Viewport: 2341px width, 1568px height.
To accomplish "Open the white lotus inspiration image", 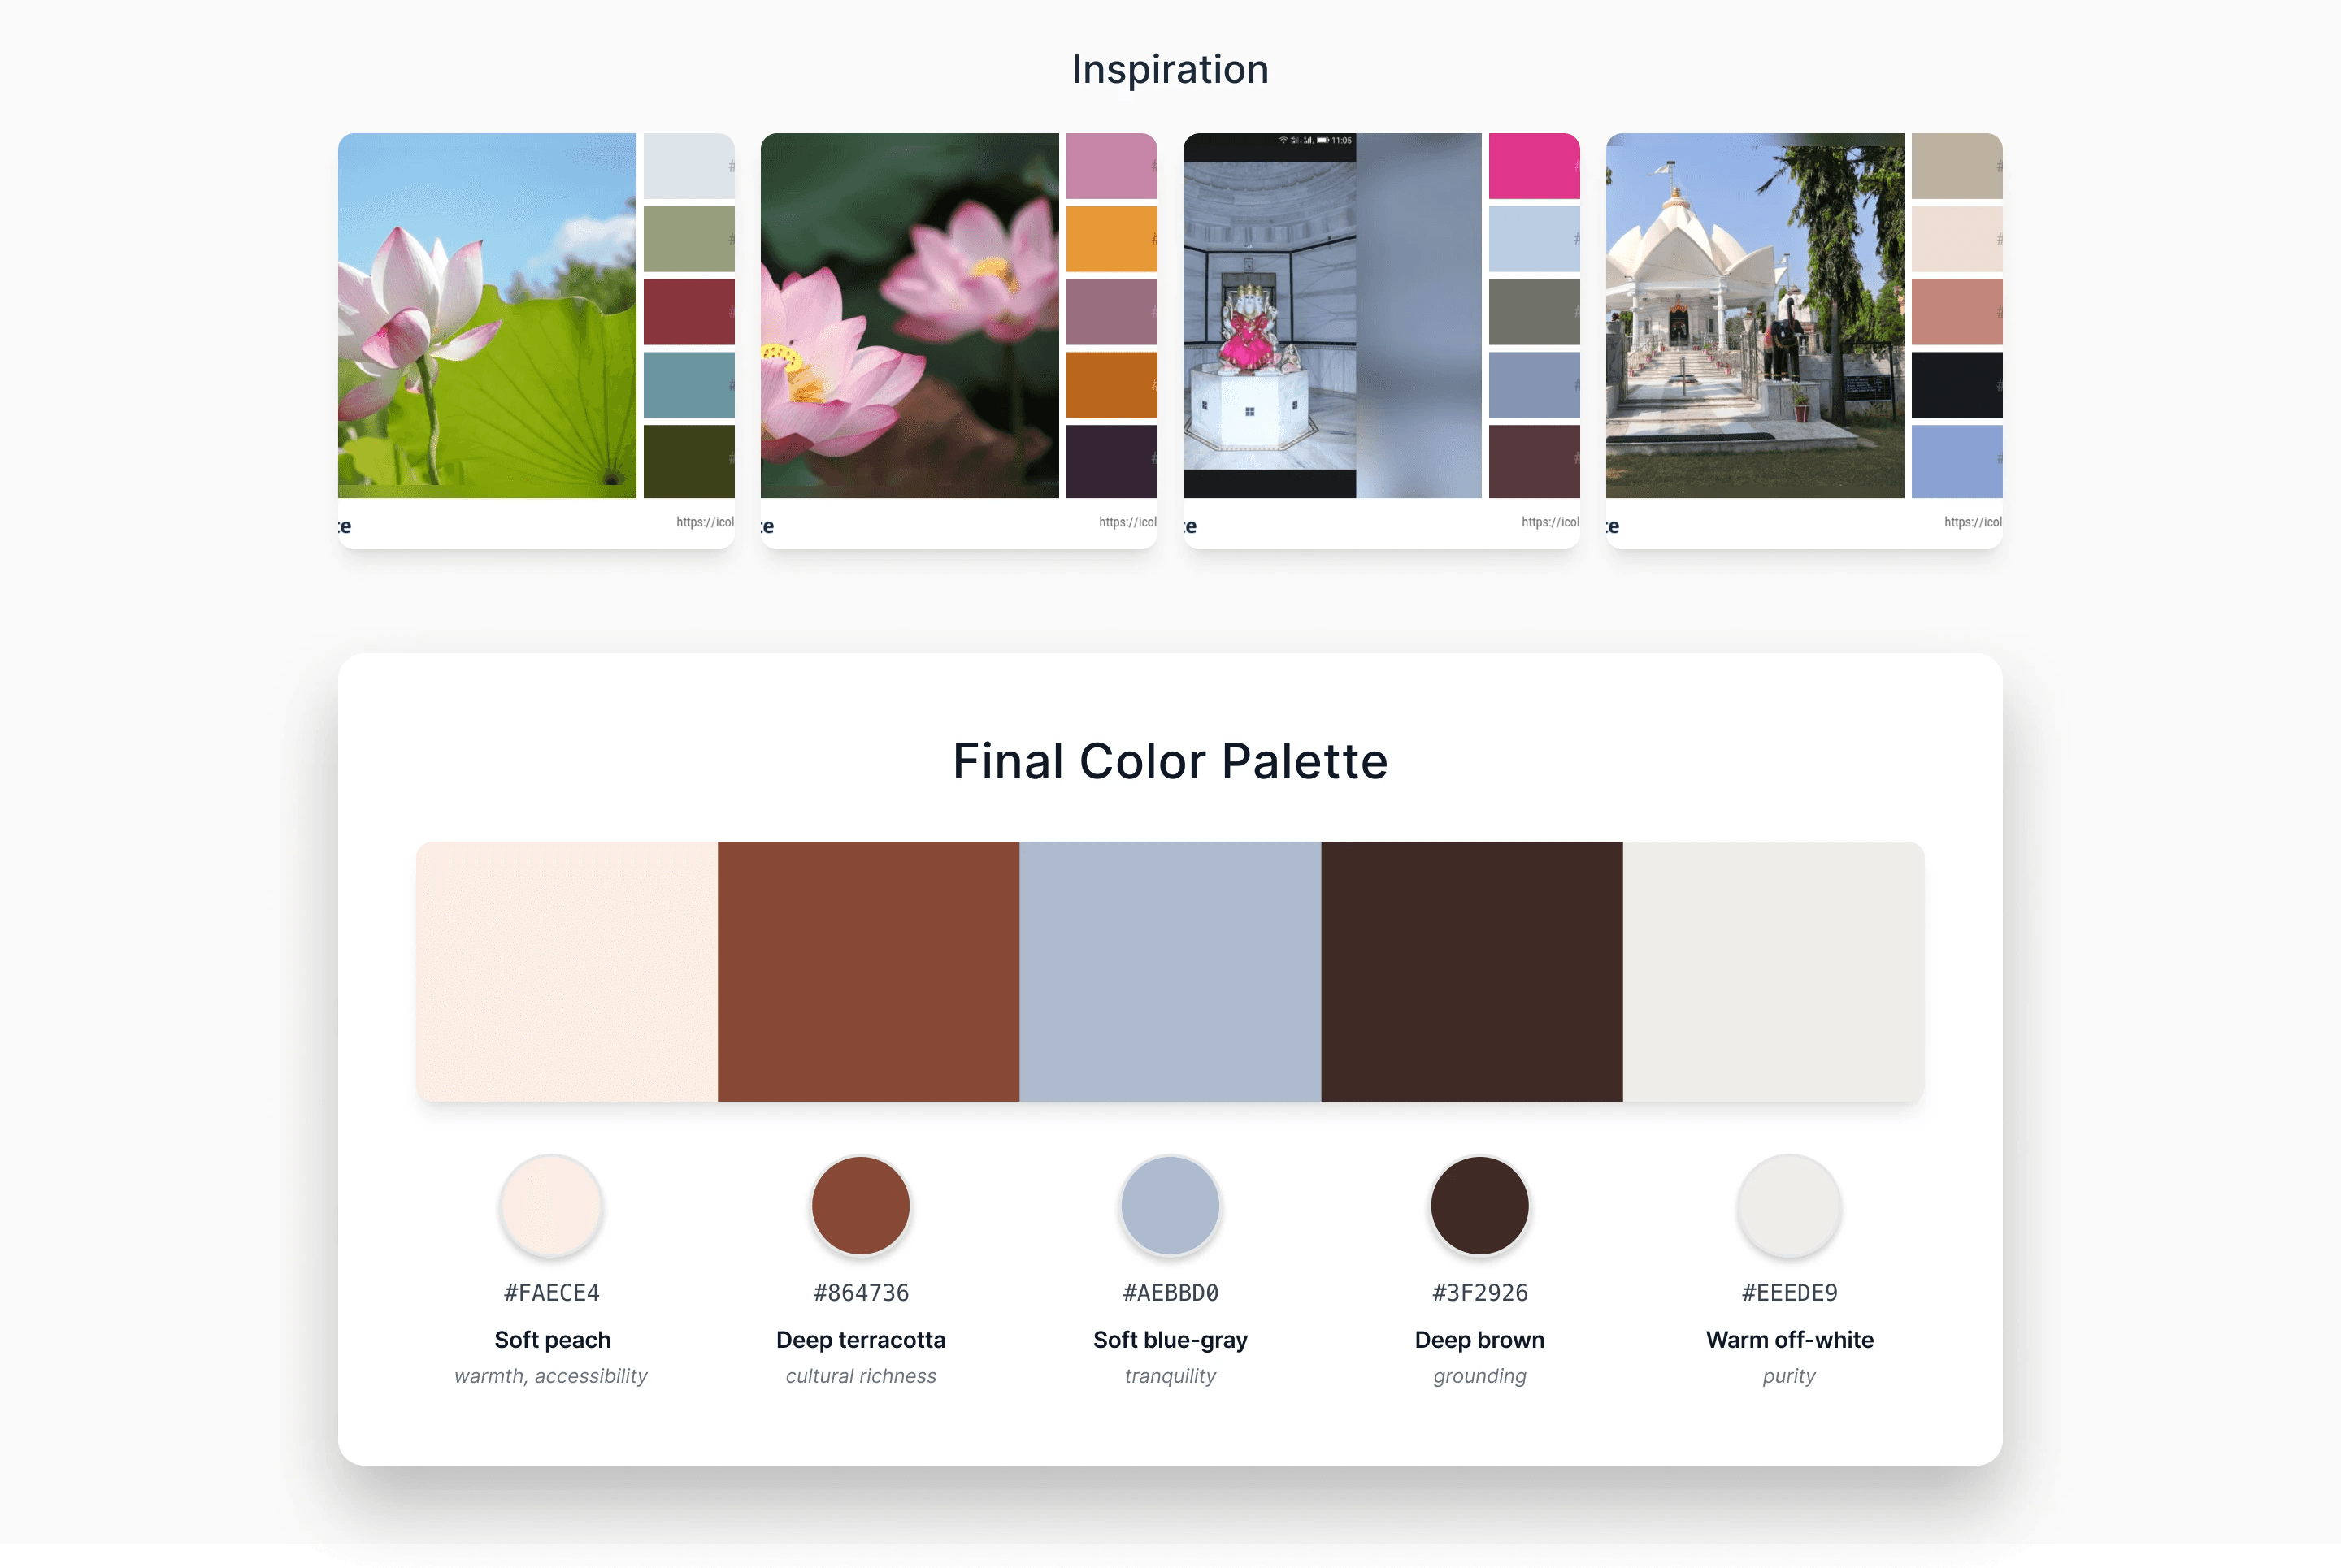I will coord(487,315).
